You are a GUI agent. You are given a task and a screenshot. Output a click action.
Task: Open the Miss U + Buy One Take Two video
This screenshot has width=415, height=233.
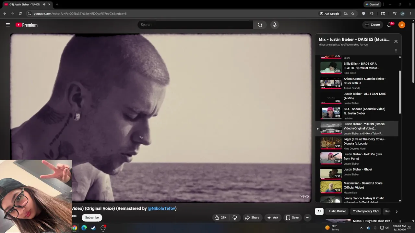373,221
